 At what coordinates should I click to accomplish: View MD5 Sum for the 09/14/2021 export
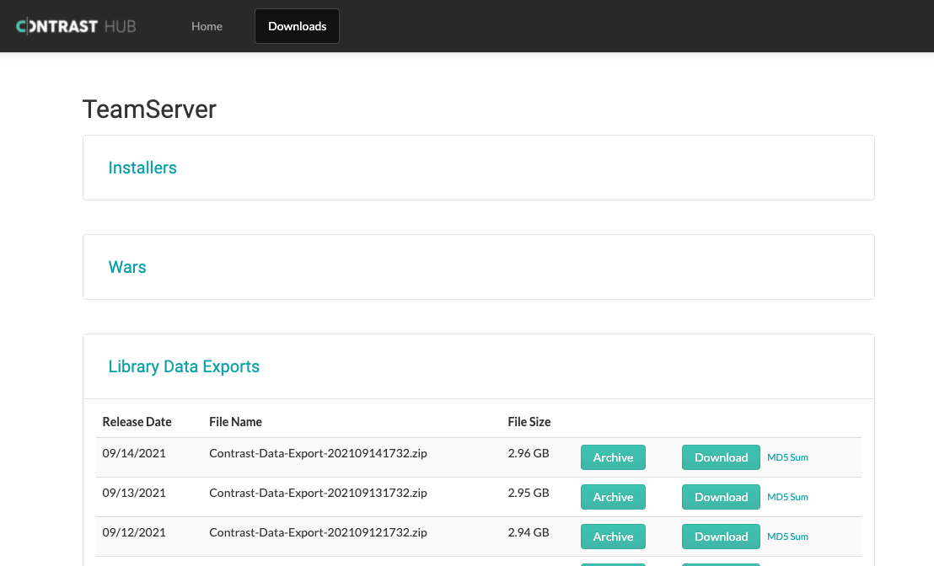(x=787, y=457)
